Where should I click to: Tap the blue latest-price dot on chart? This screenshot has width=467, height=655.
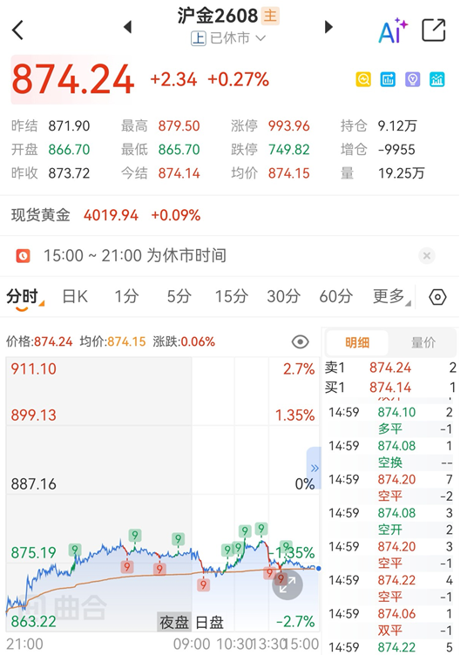319,569
